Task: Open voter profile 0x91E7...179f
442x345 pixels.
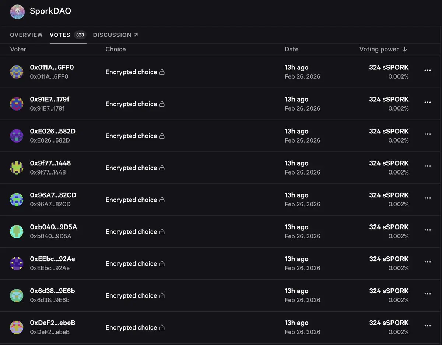Action: (50, 100)
